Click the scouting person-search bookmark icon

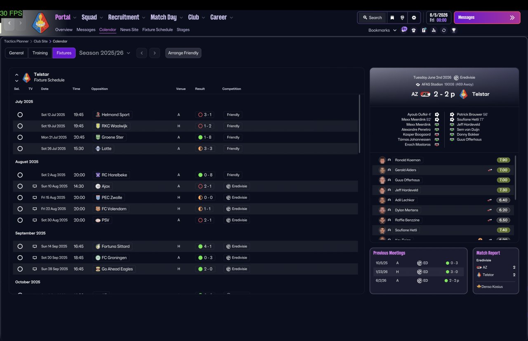pyautogui.click(x=434, y=30)
